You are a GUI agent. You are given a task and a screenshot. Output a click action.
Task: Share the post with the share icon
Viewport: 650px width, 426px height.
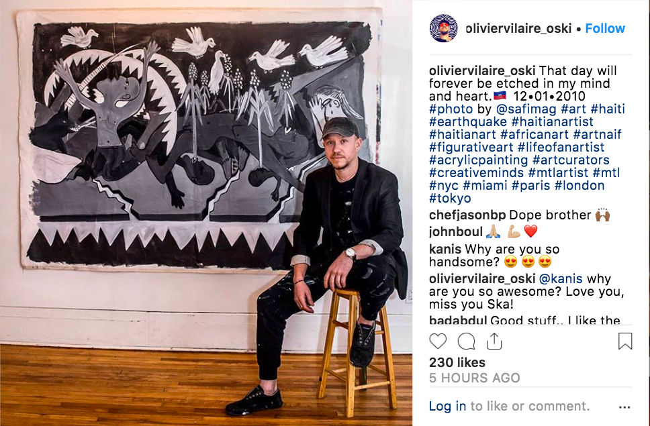[494, 341]
